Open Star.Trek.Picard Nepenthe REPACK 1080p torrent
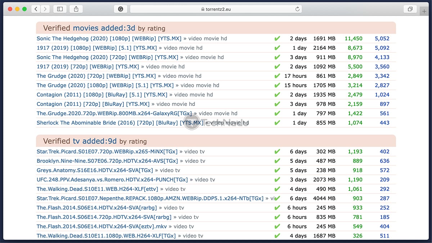The width and height of the screenshot is (432, 243). (150, 198)
